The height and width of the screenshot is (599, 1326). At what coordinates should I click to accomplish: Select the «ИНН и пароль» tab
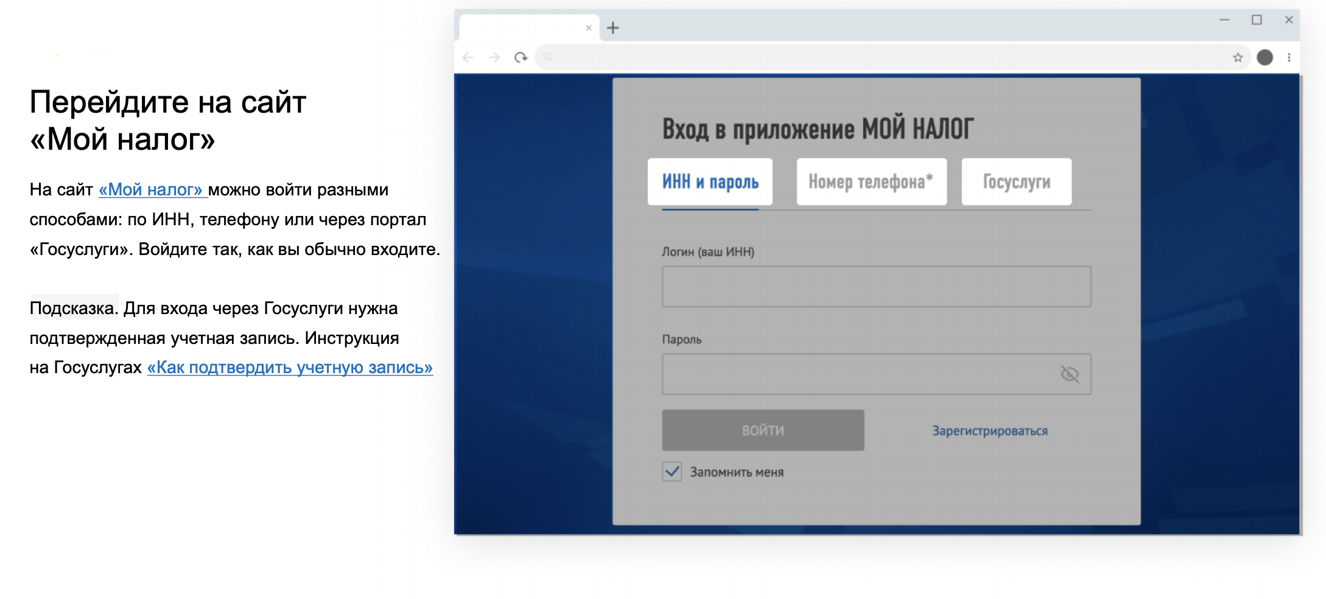710,181
